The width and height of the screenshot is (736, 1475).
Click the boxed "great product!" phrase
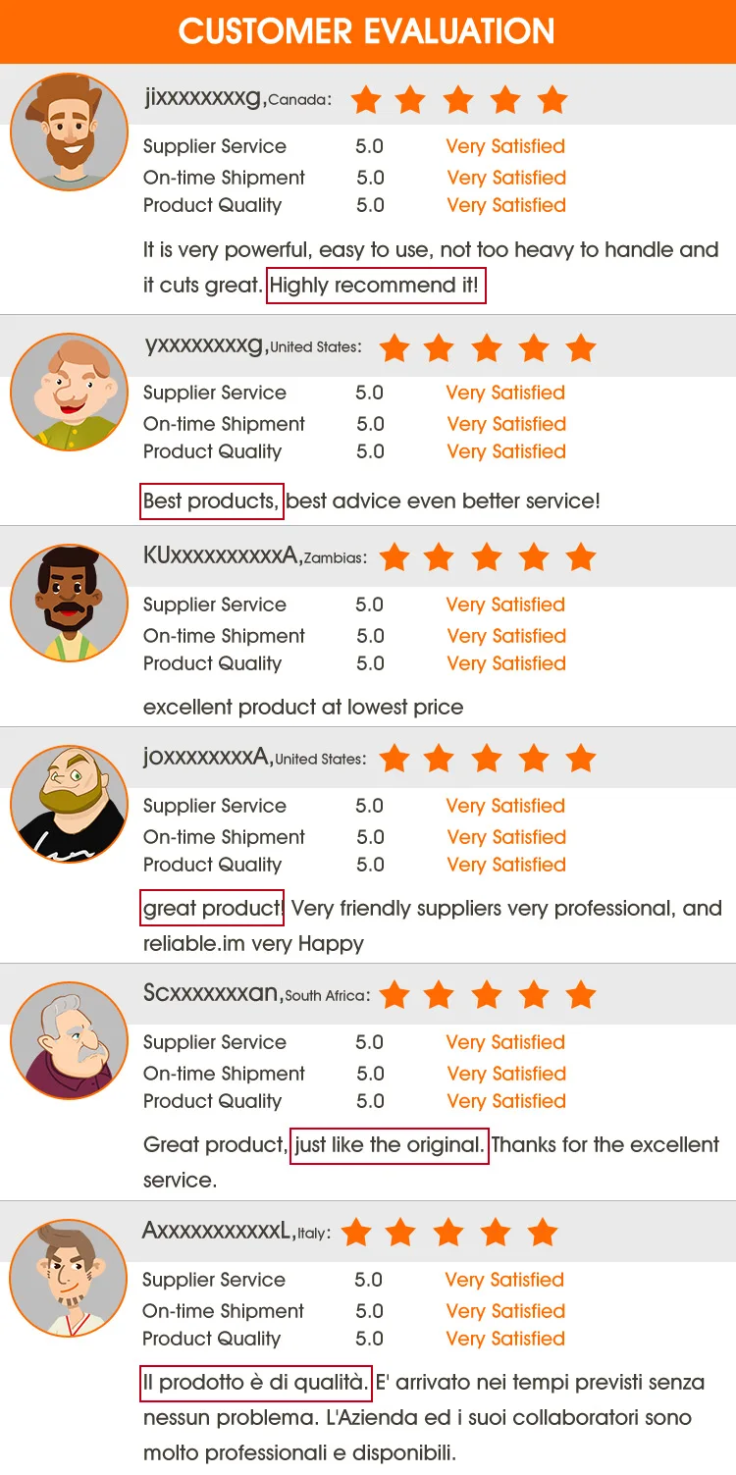point(213,908)
